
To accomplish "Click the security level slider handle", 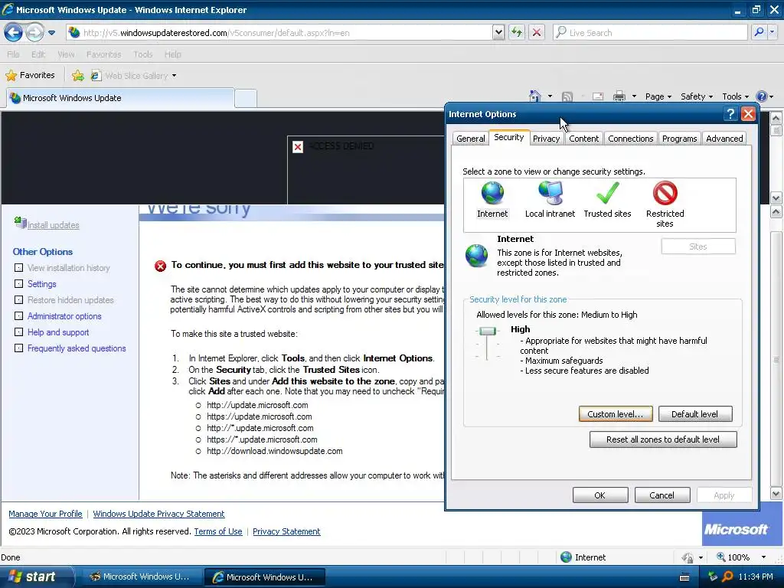I will [x=487, y=331].
